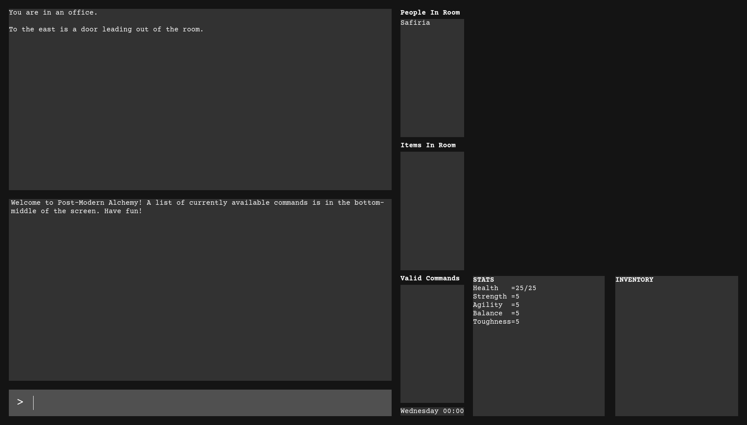The width and height of the screenshot is (747, 425).
Task: Click the People In Room heading
Action: 430,13
